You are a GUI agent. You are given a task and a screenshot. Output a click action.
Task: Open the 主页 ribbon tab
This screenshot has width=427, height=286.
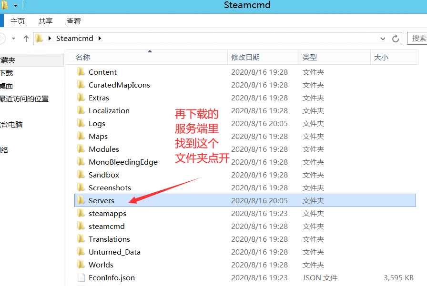(x=18, y=21)
